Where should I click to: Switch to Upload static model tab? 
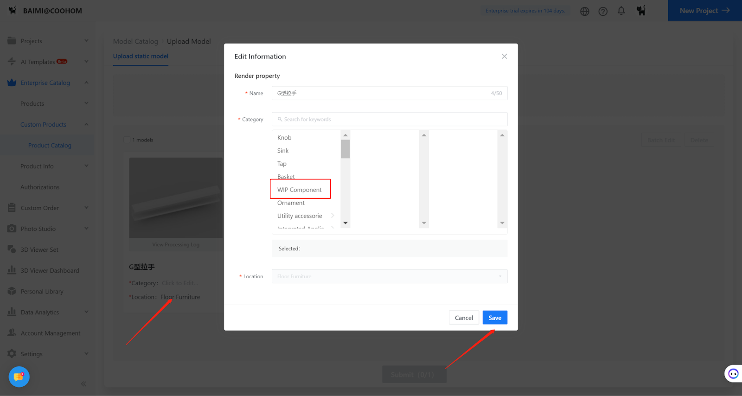click(x=141, y=56)
